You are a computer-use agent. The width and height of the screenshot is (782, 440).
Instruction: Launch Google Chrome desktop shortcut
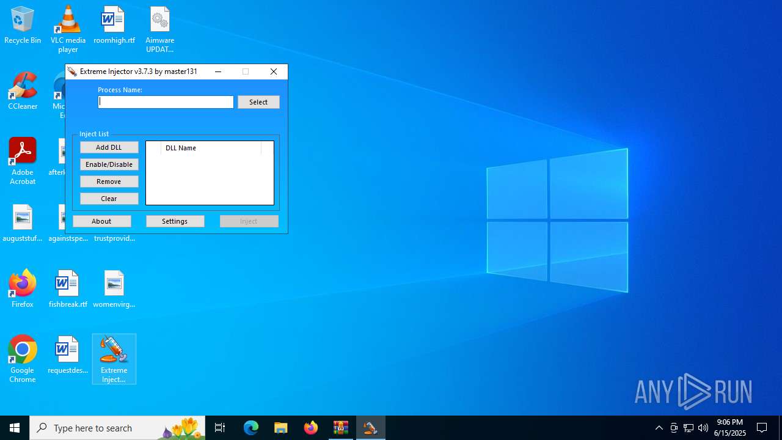pyautogui.click(x=23, y=359)
